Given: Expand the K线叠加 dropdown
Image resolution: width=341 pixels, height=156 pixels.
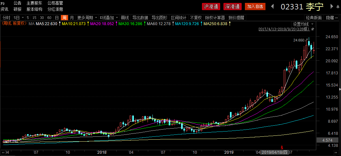Looking at the screenshot, I should click(x=117, y=18).
